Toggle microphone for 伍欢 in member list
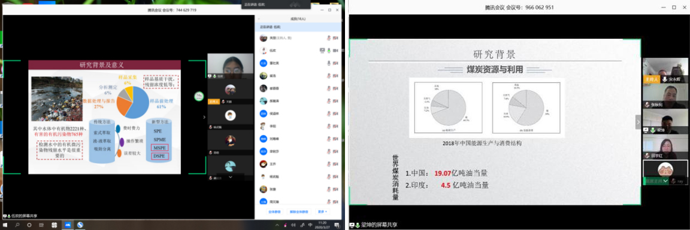This screenshot has height=230, width=690. click(x=329, y=50)
